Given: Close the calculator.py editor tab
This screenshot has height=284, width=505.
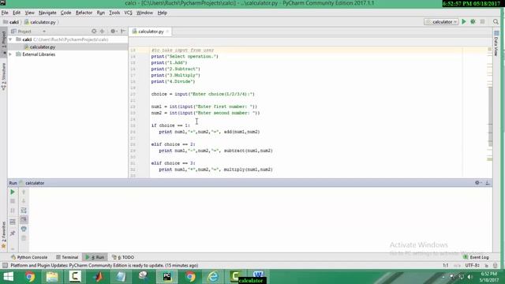Looking at the screenshot, I should pyautogui.click(x=167, y=32).
